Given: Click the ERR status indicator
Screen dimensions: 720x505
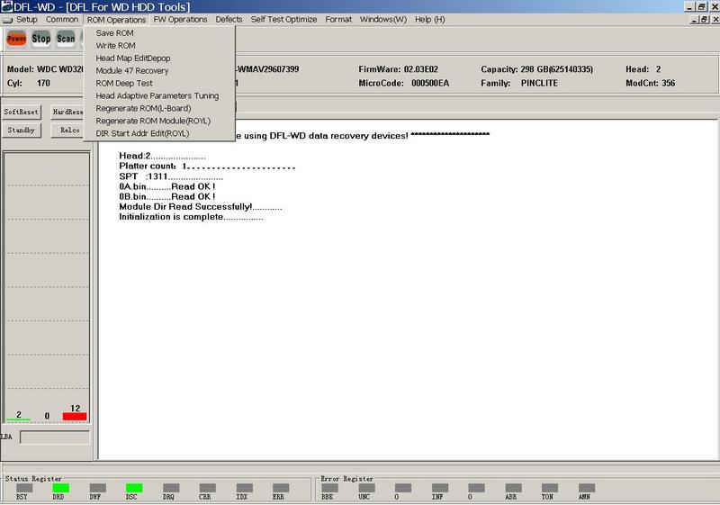Looking at the screenshot, I should point(281,488).
